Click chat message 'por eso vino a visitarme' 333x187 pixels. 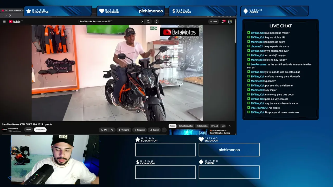click(279, 85)
